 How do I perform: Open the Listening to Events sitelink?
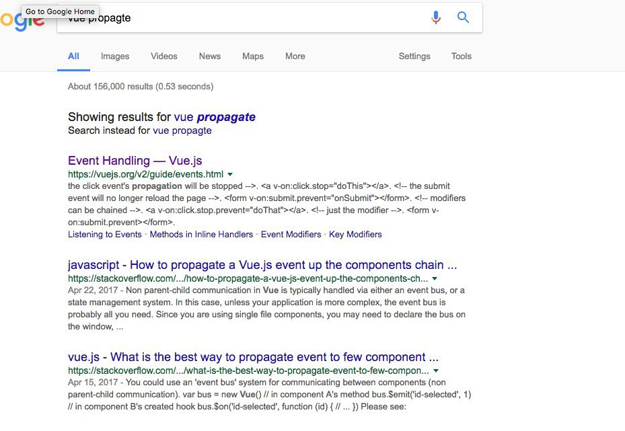(x=104, y=234)
